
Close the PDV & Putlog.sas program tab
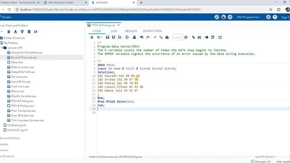tap(119, 25)
